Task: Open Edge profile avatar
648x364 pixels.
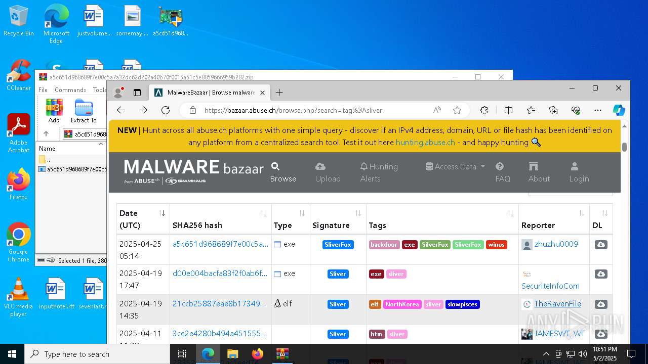Action: (x=118, y=93)
